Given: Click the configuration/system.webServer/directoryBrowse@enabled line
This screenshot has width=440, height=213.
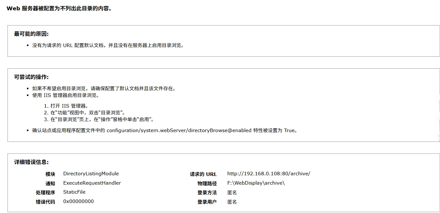Looking at the screenshot, I should pos(165,131).
